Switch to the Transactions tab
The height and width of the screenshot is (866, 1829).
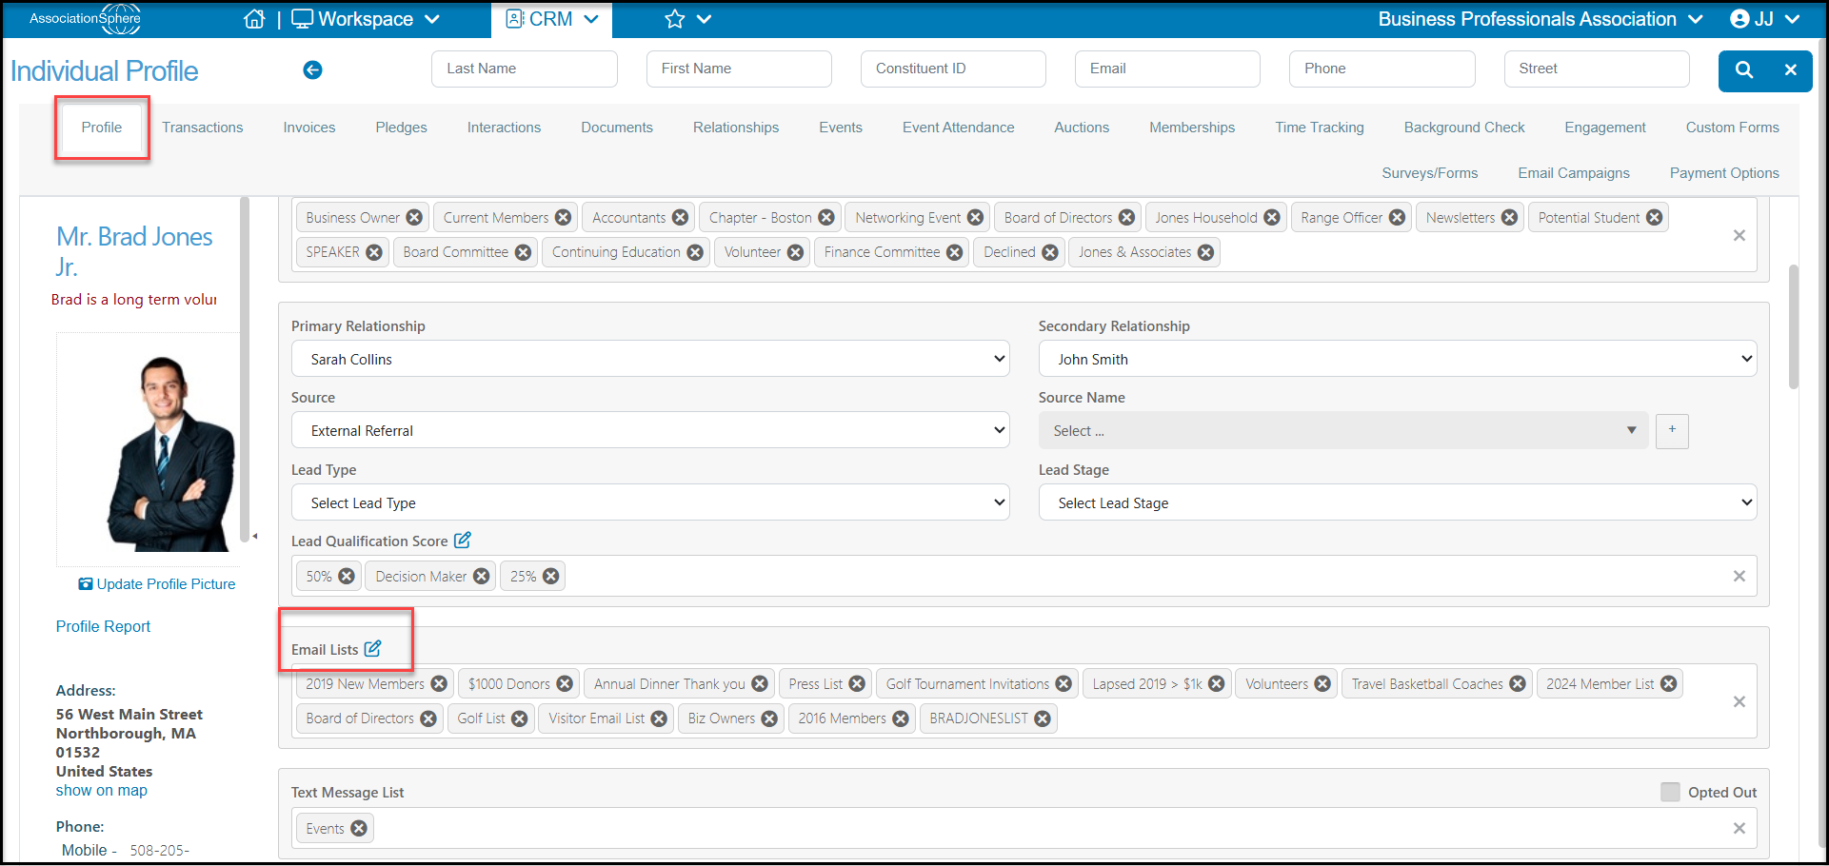tap(202, 128)
